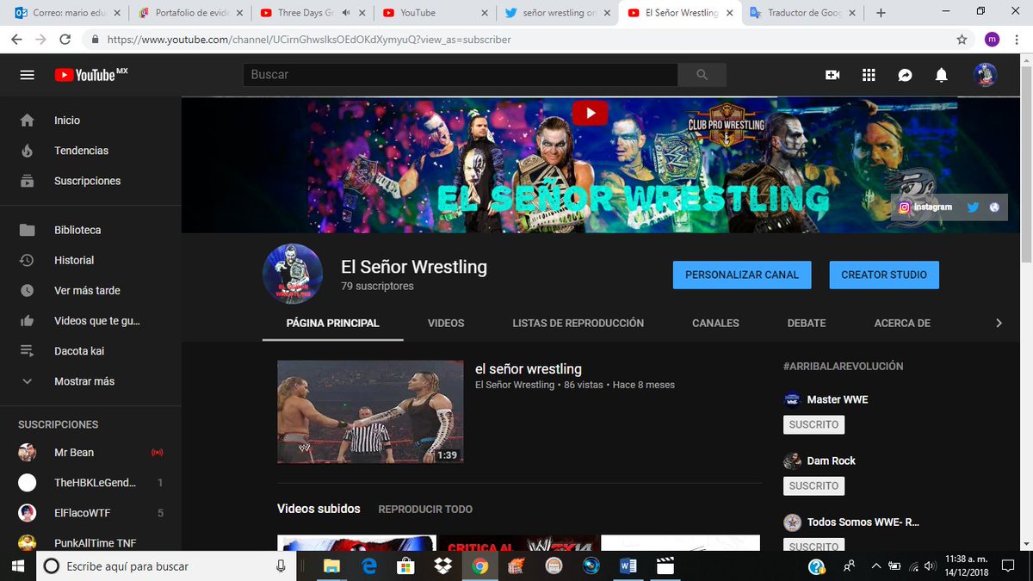Open PunkAllTime TNF subscription channel

[x=90, y=542]
